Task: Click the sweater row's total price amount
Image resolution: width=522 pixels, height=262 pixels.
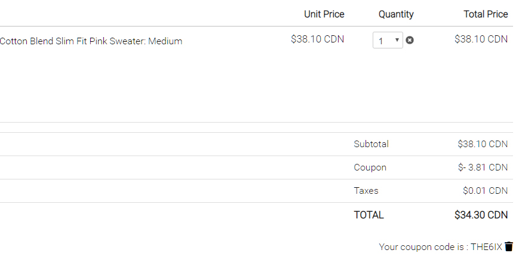Action: (481, 39)
